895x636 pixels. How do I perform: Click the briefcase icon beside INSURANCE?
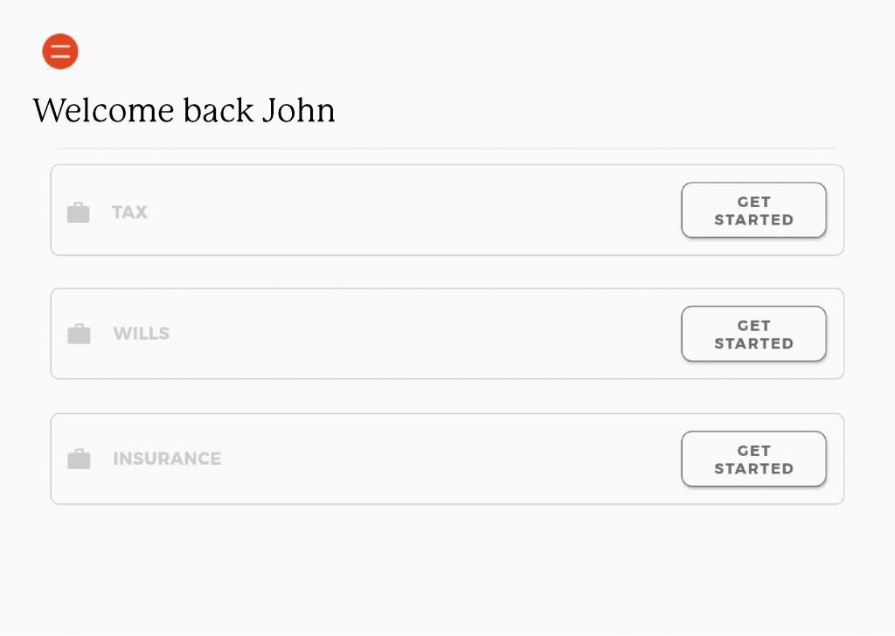pos(79,459)
